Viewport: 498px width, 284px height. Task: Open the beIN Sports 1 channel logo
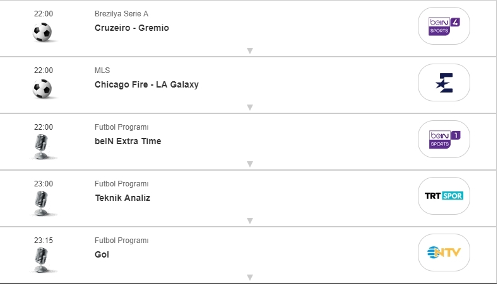pos(444,139)
